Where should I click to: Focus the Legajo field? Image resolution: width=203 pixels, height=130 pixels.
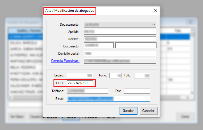point(80,75)
